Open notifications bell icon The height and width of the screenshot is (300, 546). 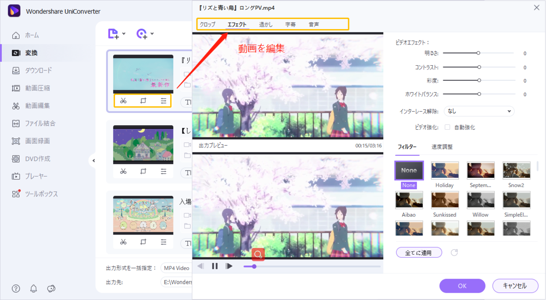(x=34, y=289)
